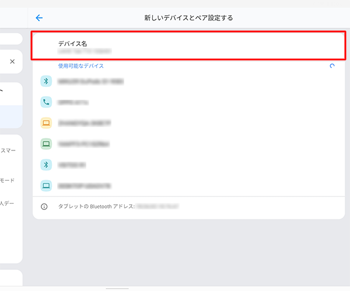Open the left panel item starting スマー
This screenshot has width=350, height=291.
click(x=8, y=150)
